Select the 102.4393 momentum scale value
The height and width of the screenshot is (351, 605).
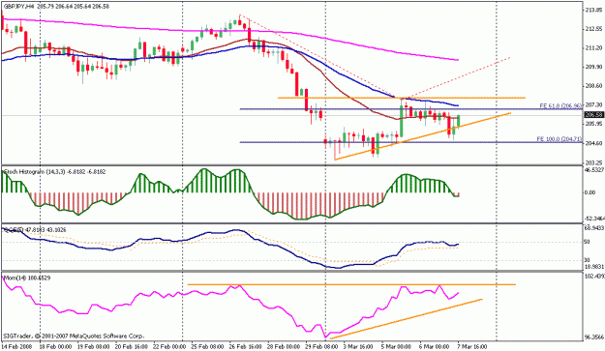point(594,277)
